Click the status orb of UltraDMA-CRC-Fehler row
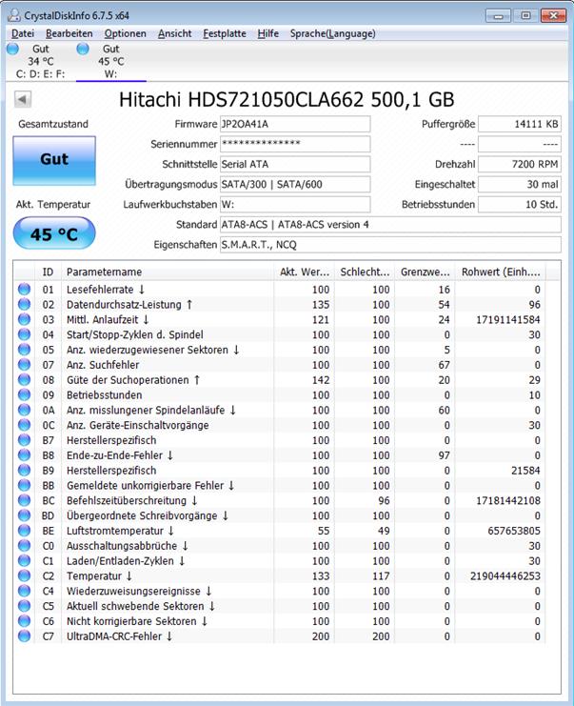The width and height of the screenshot is (574, 706). coord(25,636)
